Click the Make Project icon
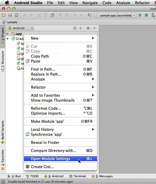Viewport: 156px width, 184px height. [89, 15]
